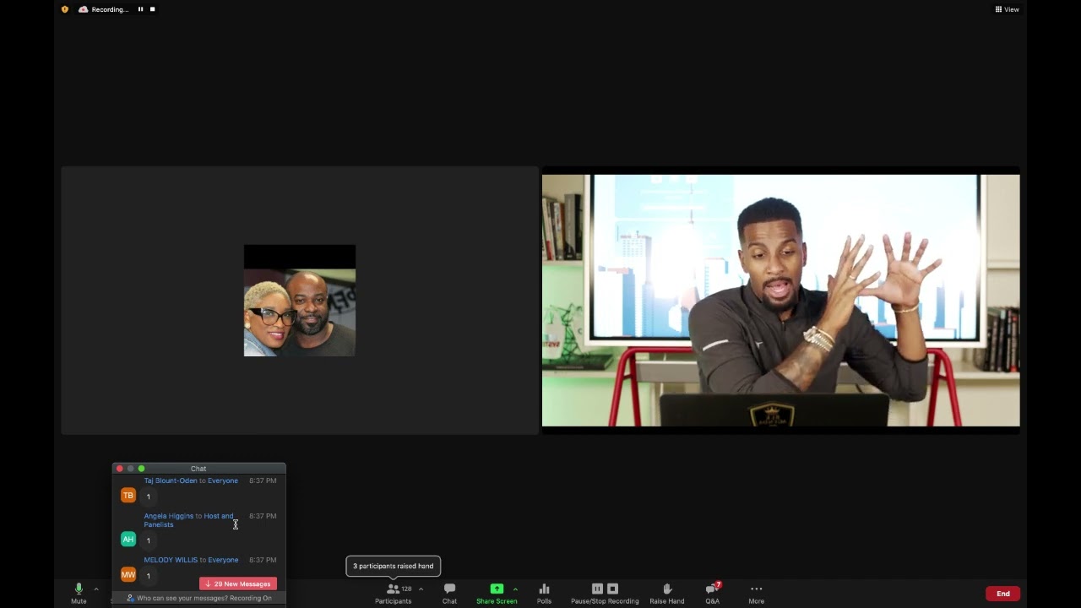Select the couple's profile picture video tile
Screen dimensions: 1081x608
click(x=300, y=301)
